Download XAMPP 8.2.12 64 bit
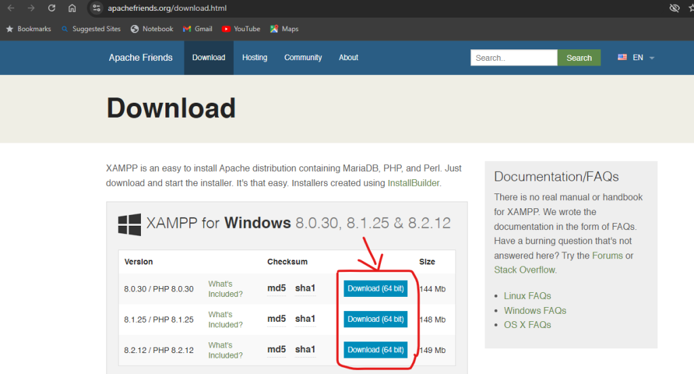 click(x=375, y=350)
